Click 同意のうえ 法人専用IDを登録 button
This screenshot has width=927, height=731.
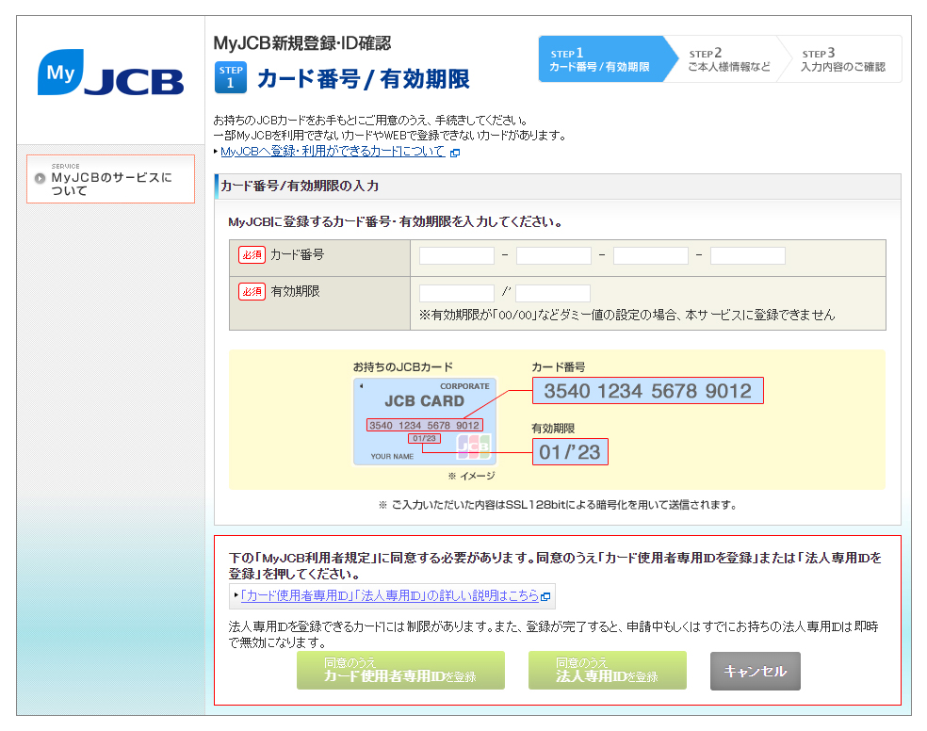tap(607, 670)
